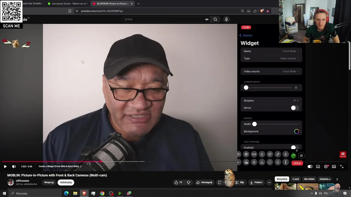Mute the YouTube player volume
The image size is (351, 197).
tap(14, 166)
